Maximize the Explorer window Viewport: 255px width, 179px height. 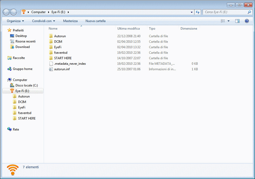tap(239, 5)
